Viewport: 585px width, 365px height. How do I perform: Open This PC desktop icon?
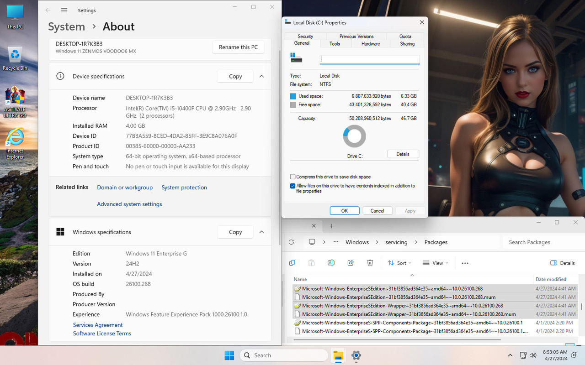tap(15, 16)
